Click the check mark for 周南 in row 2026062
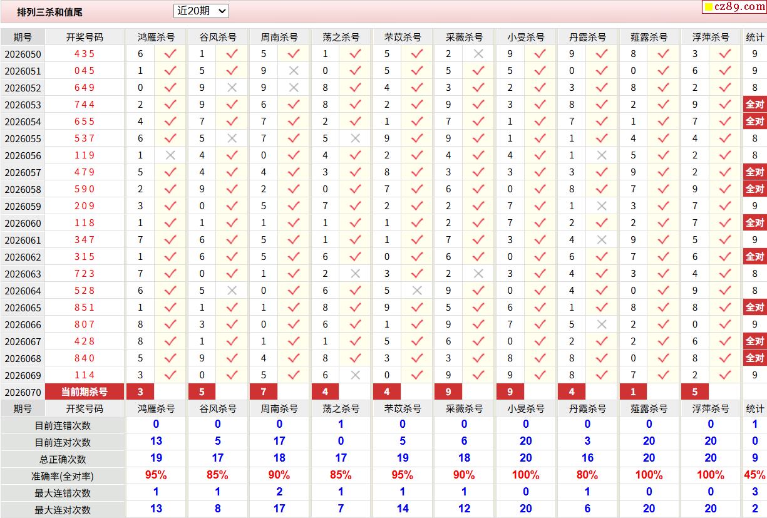The image size is (767, 518). pos(294,257)
